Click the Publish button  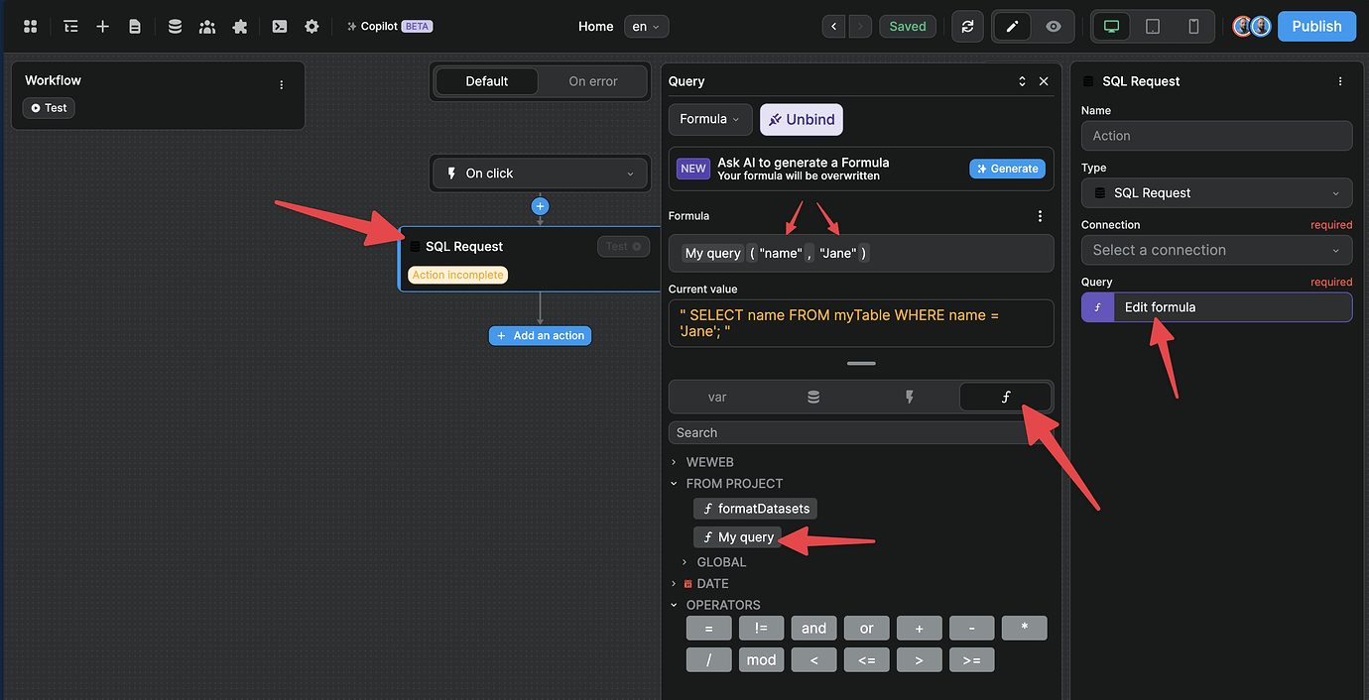(x=1316, y=26)
